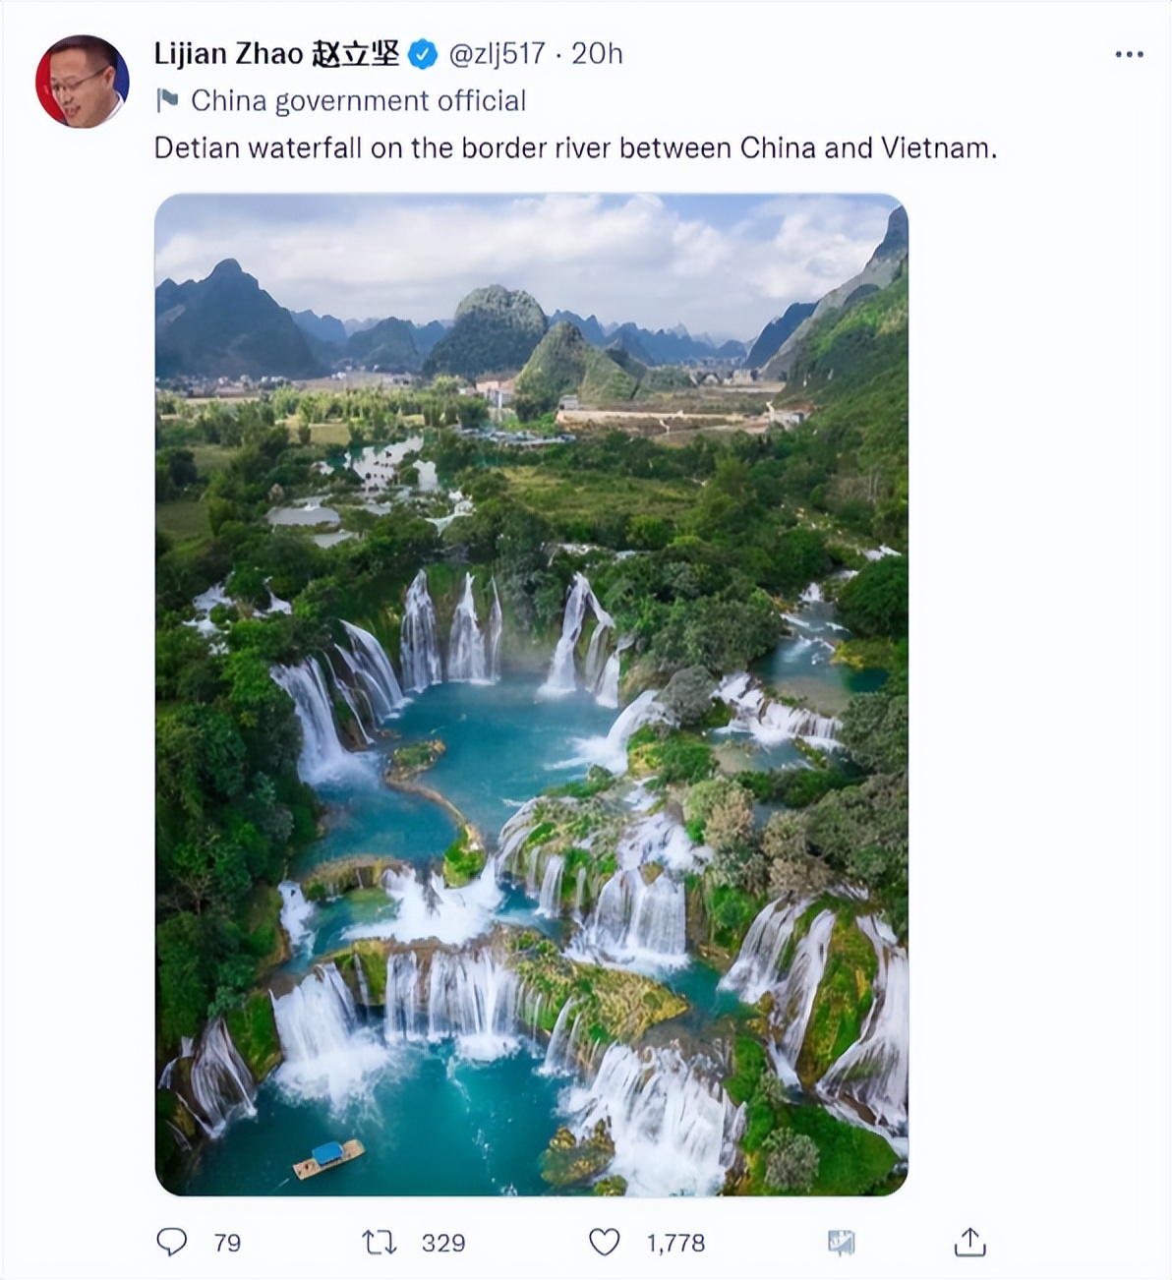This screenshot has width=1172, height=1280.
Task: Open the three-dot more options menu
Action: click(x=1129, y=54)
